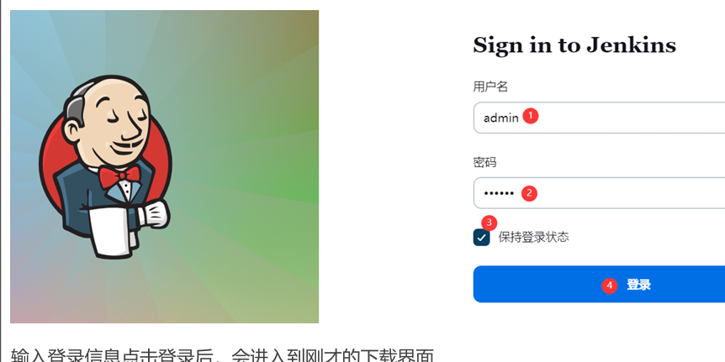This screenshot has height=362, width=725.
Task: Toggle the 保持登录状态 checkbox
Action: pos(481,238)
